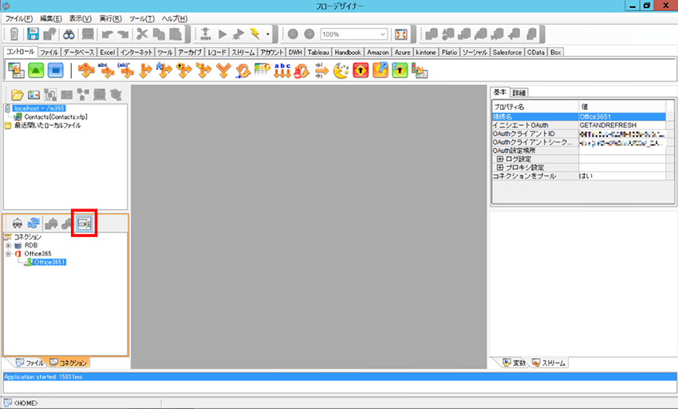Viewport: 678px width, 409px height.
Task: Click the OAuth設定場所 property row
Action: pyautogui.click(x=578, y=150)
